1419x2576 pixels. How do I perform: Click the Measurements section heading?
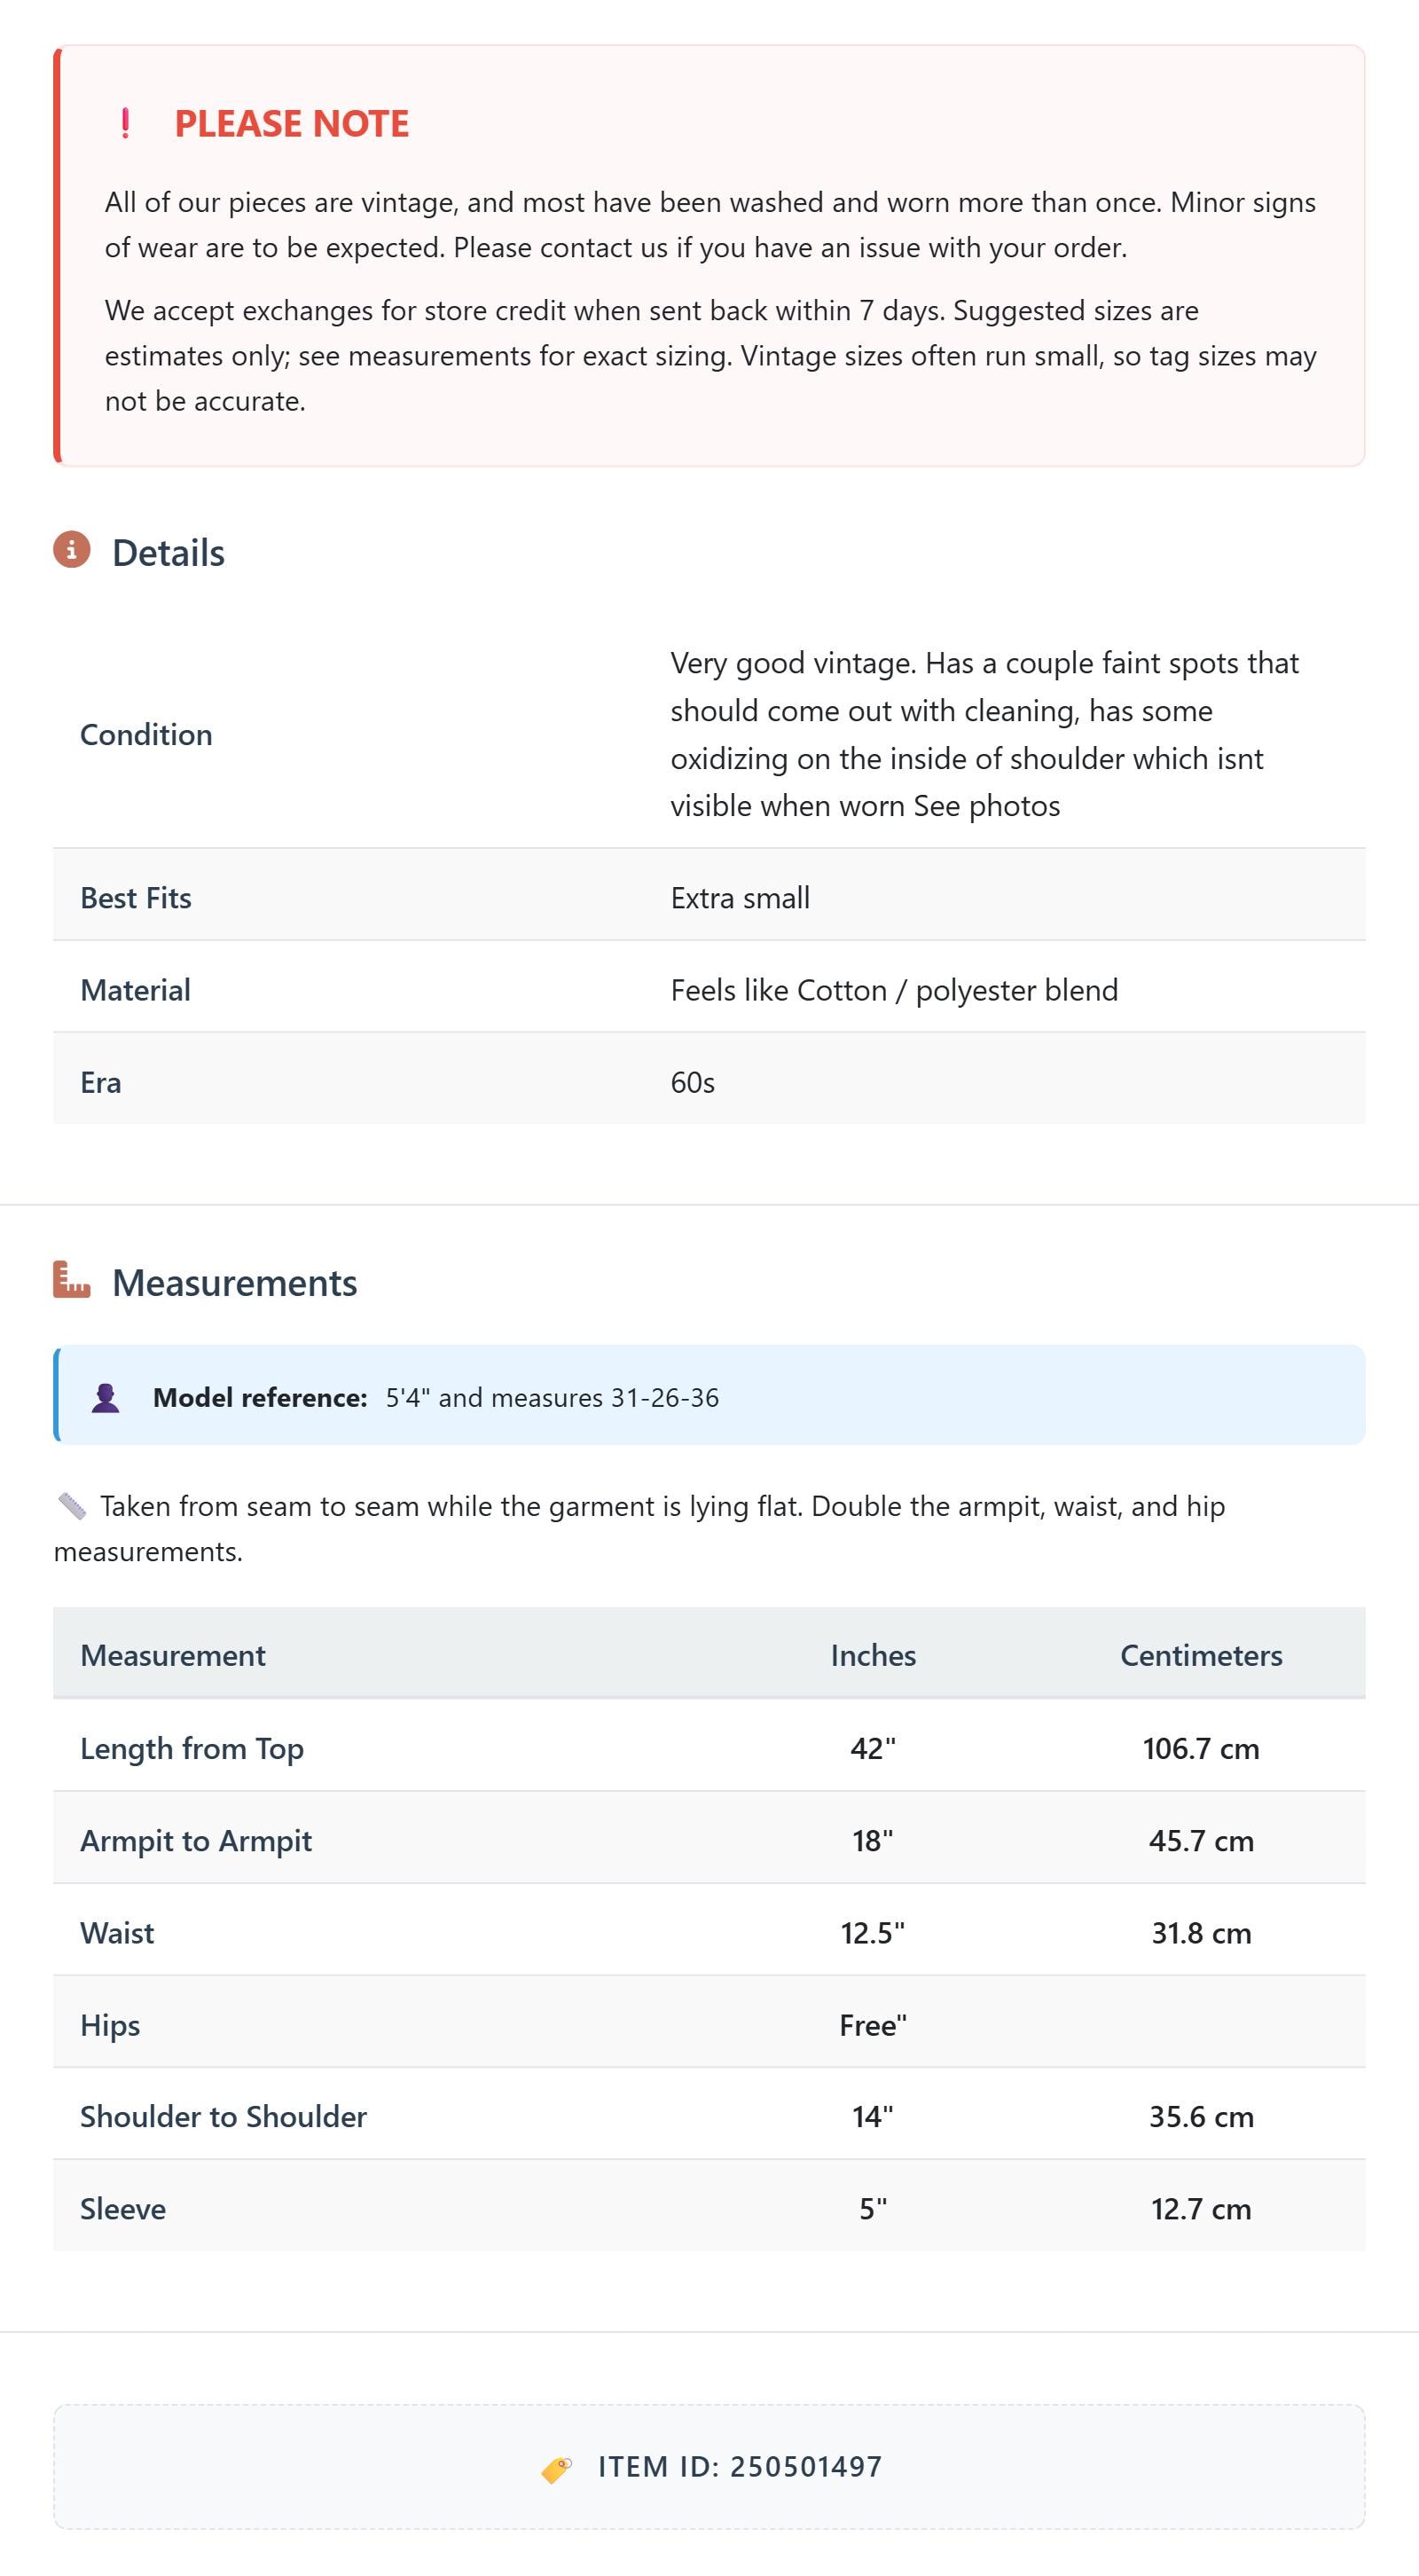(234, 1282)
